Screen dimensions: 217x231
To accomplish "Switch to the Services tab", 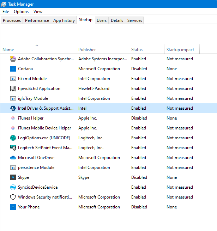I will point(135,20).
